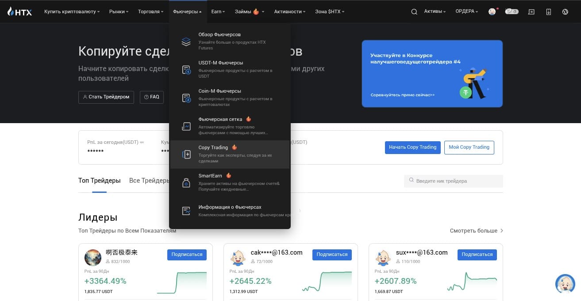Expand the Торговля menu
The height and width of the screenshot is (301, 581).
(150, 11)
